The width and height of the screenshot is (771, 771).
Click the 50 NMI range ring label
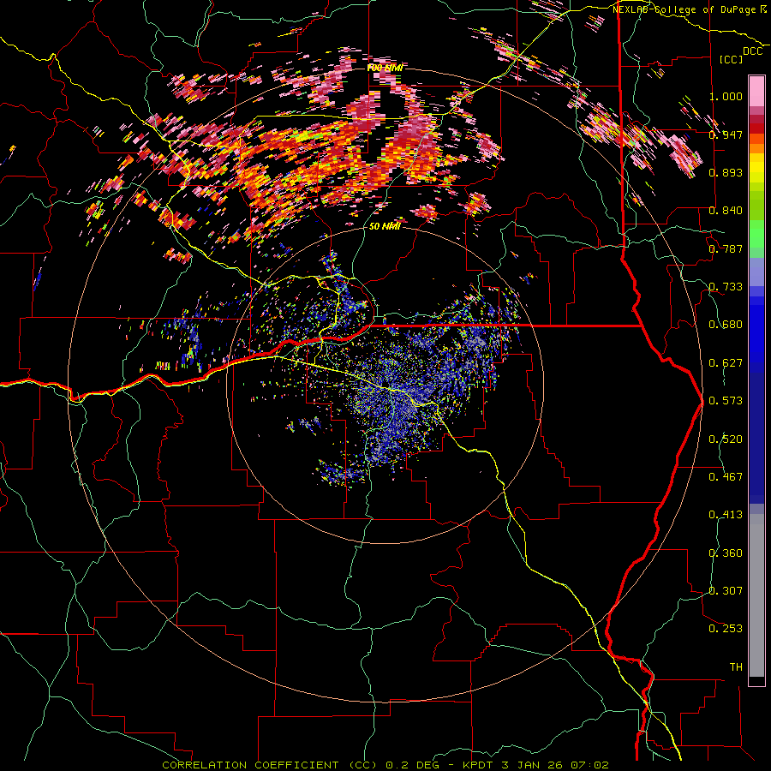pyautogui.click(x=385, y=227)
